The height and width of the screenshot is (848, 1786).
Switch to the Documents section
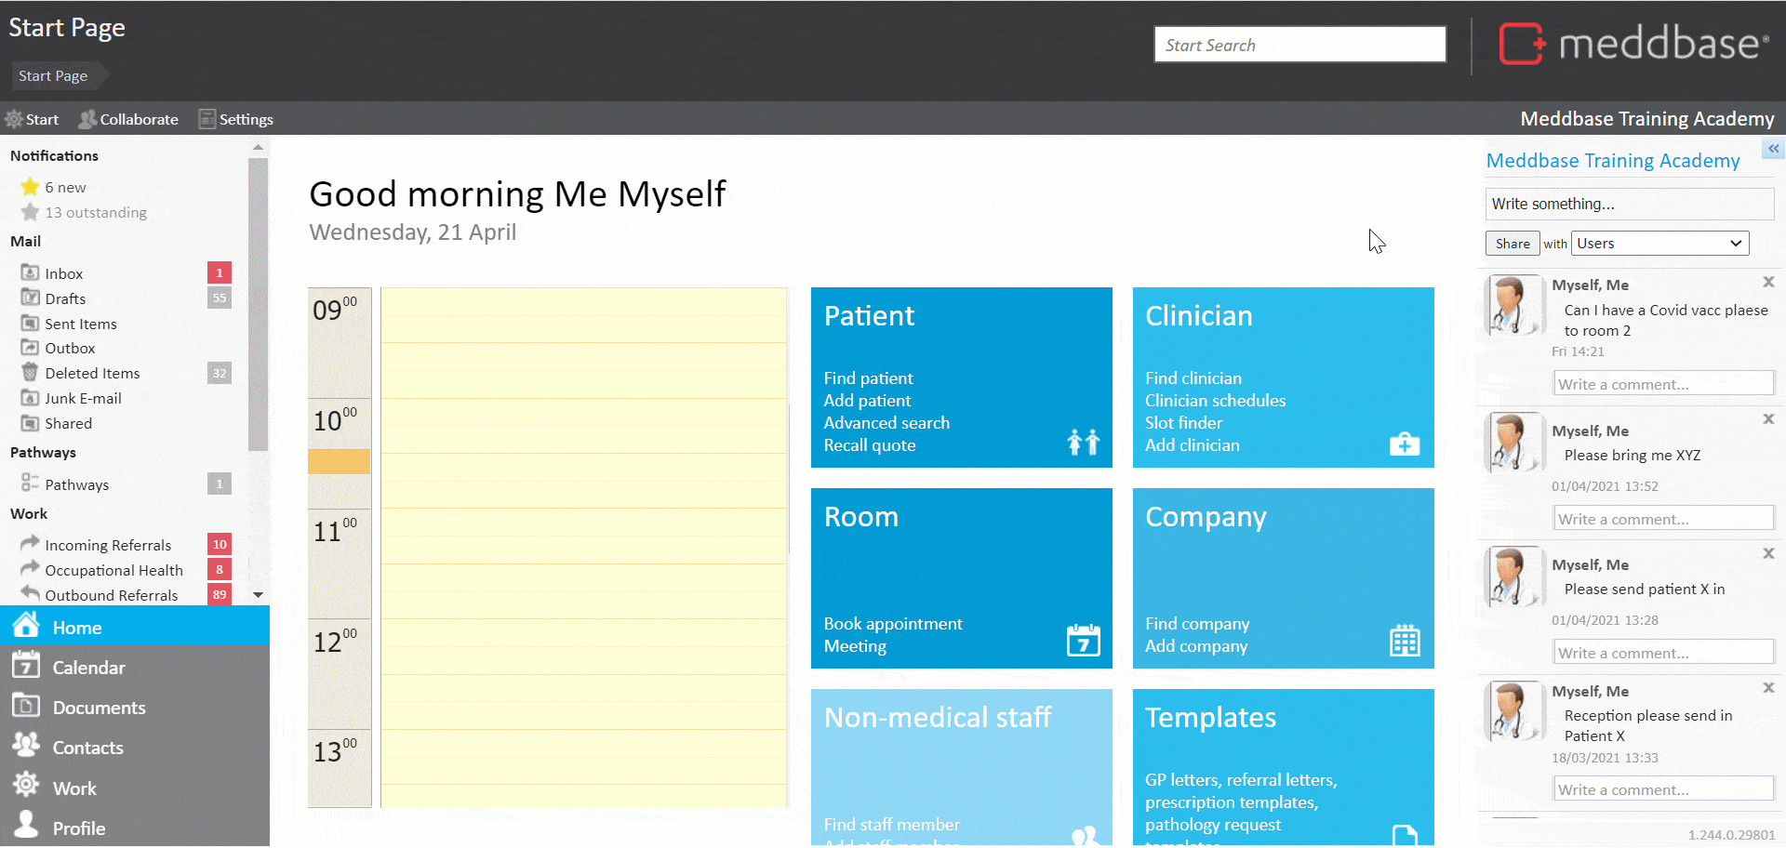(x=135, y=707)
